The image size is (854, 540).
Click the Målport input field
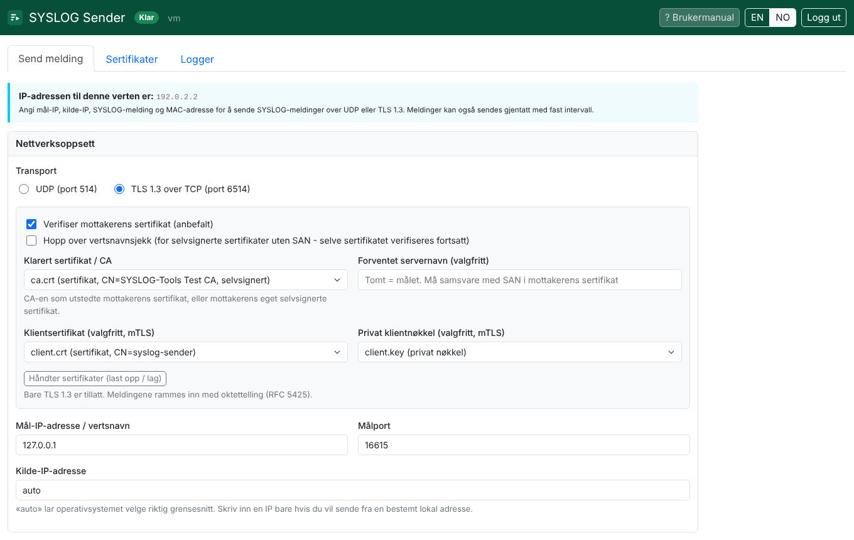[x=524, y=445]
